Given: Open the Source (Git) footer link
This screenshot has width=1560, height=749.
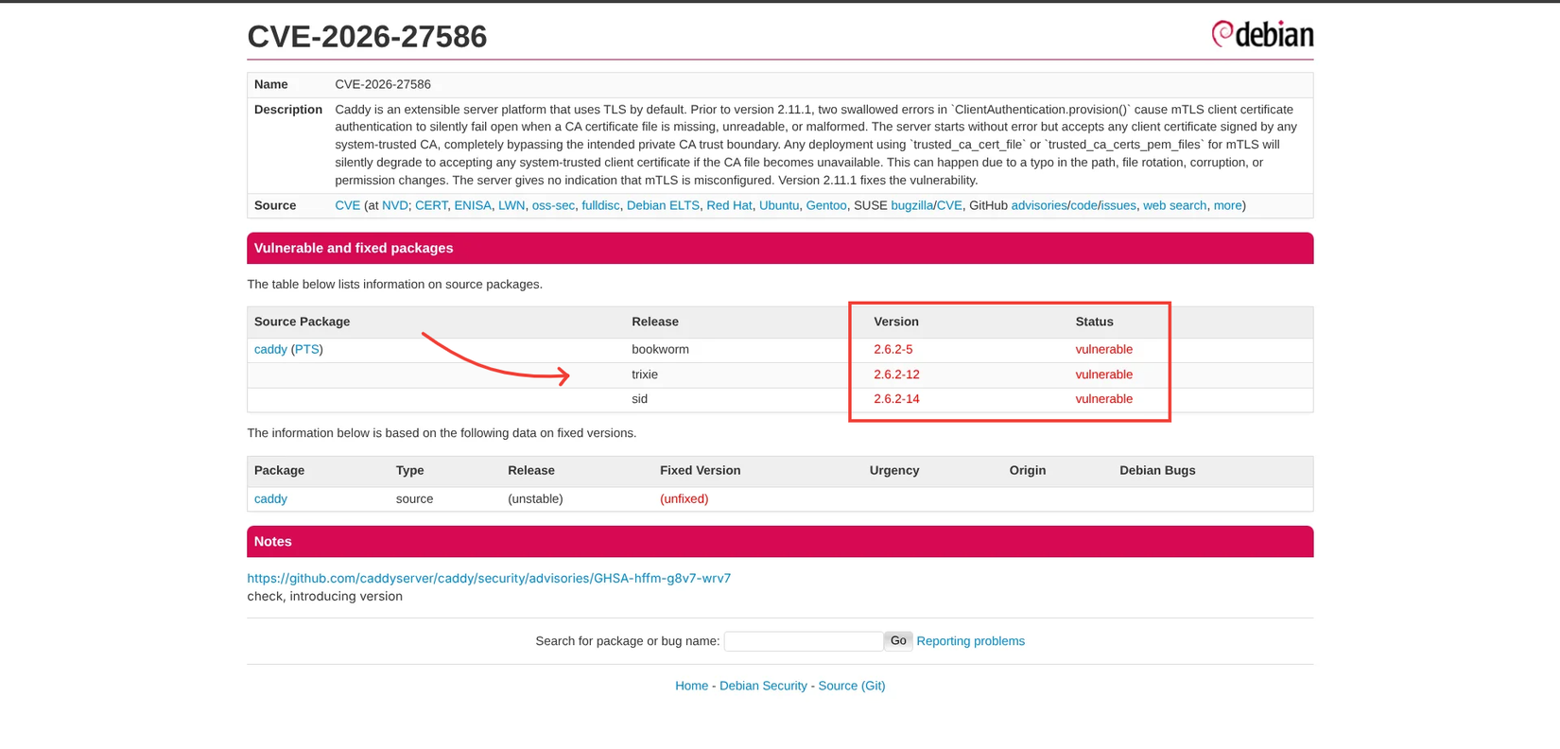Looking at the screenshot, I should click(851, 686).
